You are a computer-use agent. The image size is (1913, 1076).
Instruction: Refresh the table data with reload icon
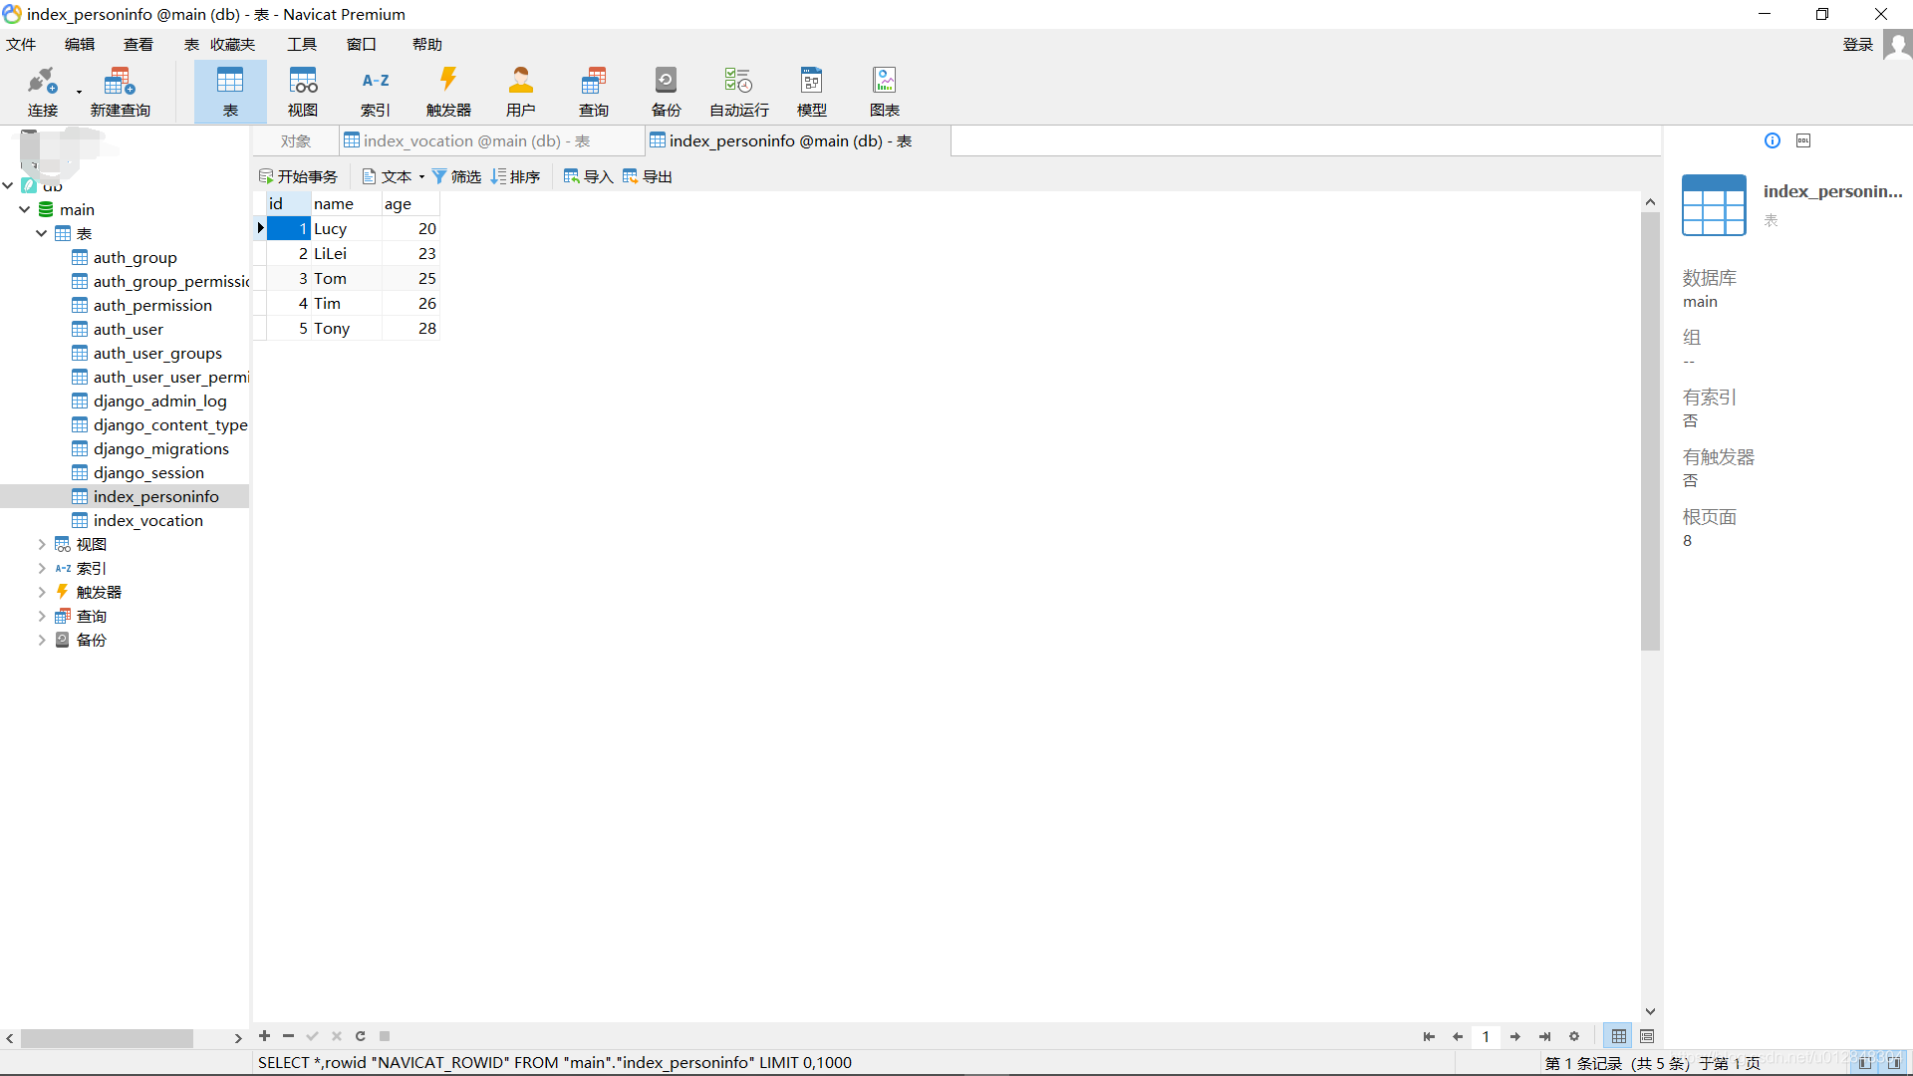pyautogui.click(x=361, y=1036)
